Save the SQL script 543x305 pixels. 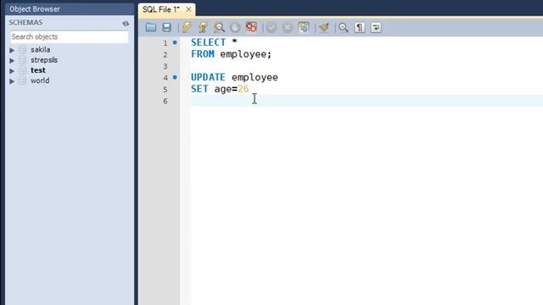click(167, 27)
